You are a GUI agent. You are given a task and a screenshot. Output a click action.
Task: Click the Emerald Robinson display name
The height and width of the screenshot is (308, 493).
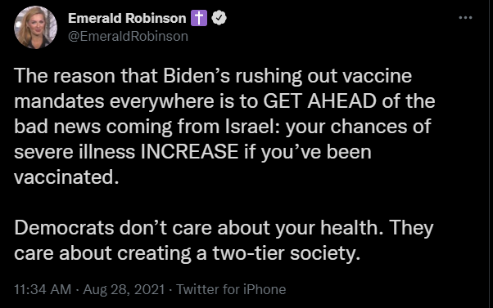(x=127, y=18)
